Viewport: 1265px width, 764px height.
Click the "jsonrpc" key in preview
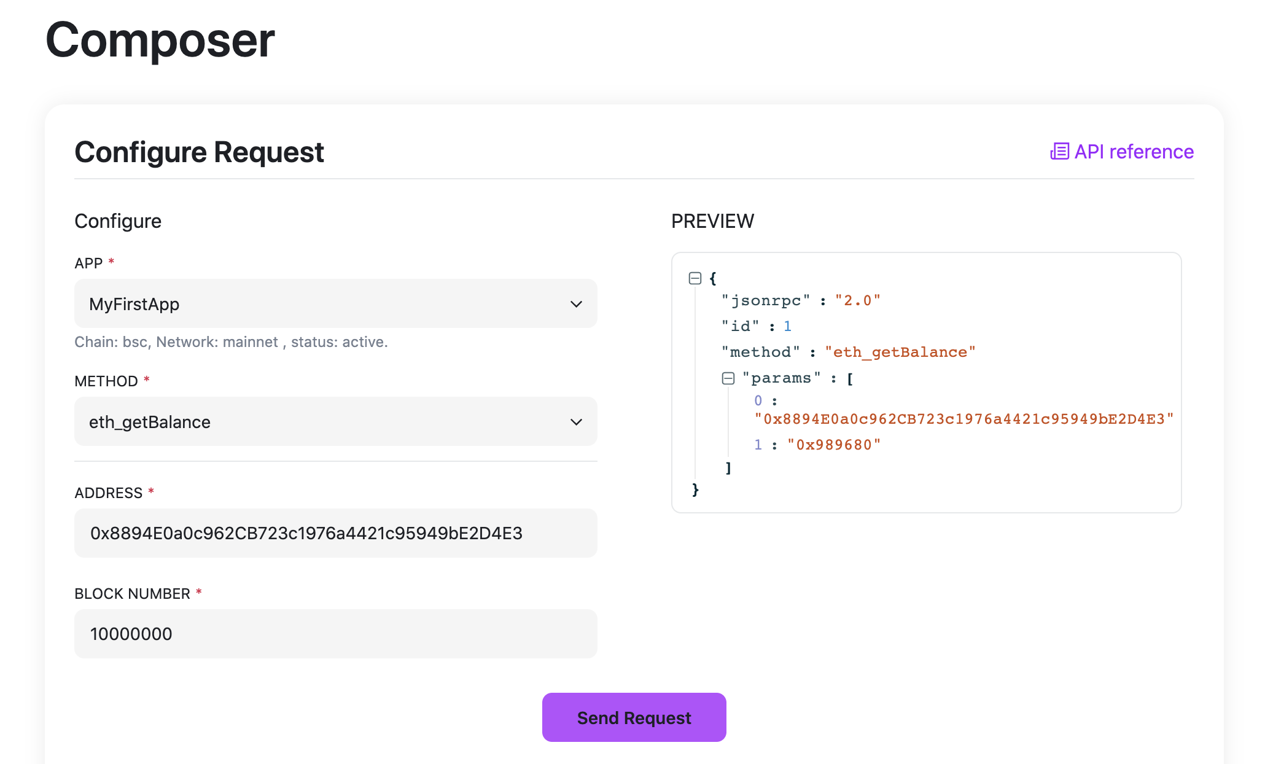click(x=766, y=300)
